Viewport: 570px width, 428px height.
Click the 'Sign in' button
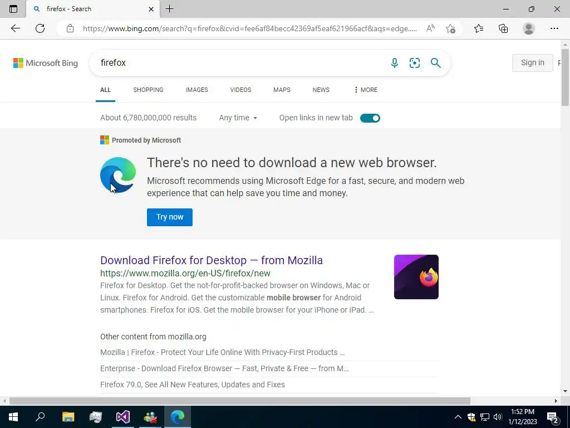533,62
